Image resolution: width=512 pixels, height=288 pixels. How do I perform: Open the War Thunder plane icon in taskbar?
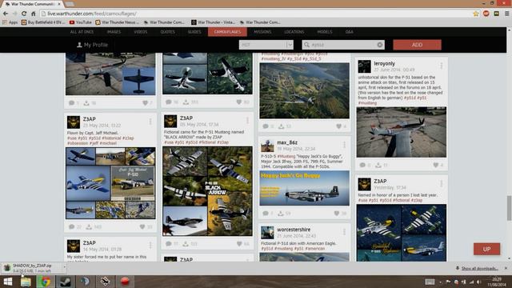point(105,281)
